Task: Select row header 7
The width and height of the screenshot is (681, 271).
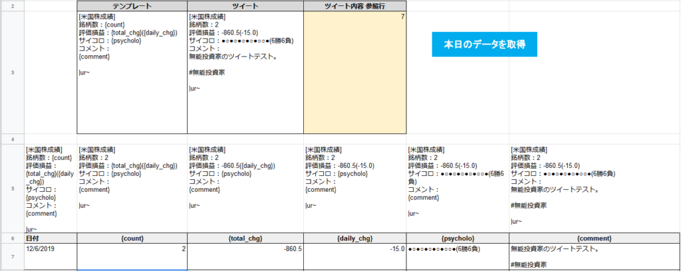Action: [x=12, y=256]
